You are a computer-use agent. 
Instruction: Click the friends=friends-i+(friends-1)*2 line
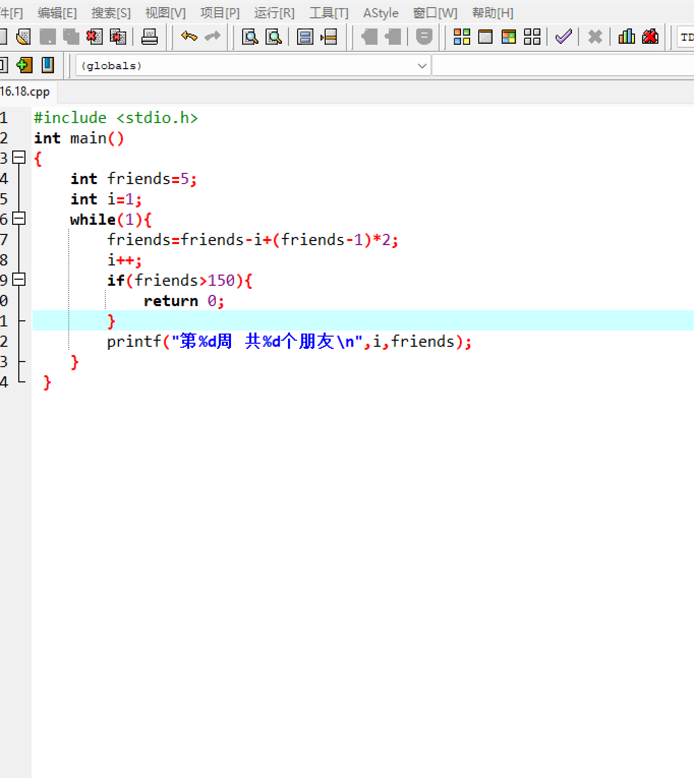pos(253,240)
